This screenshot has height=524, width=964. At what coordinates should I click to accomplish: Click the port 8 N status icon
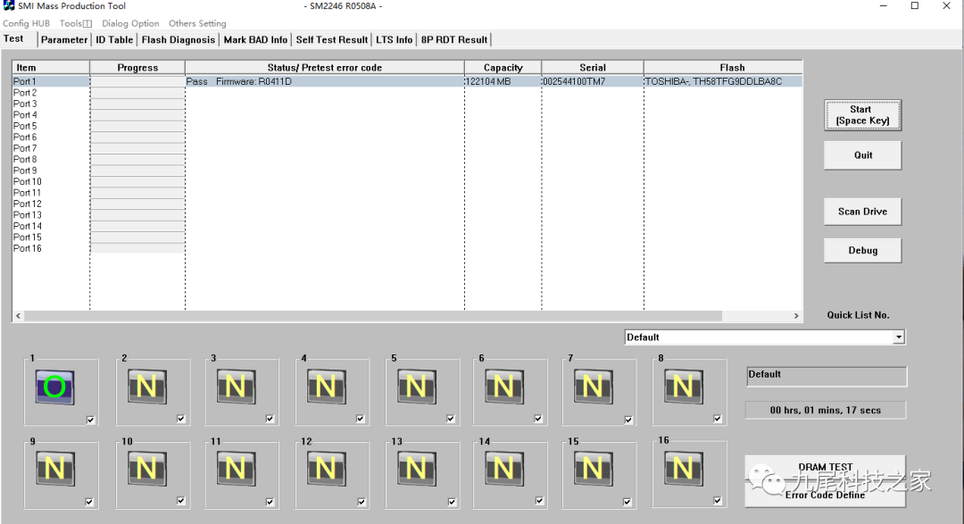pos(683,387)
